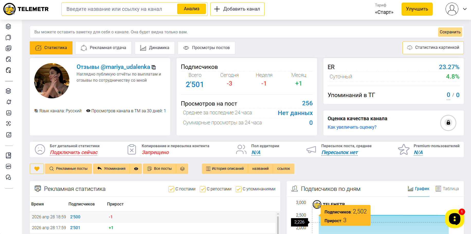Switch to the Динамика tab
The image size is (471, 234).
click(155, 48)
